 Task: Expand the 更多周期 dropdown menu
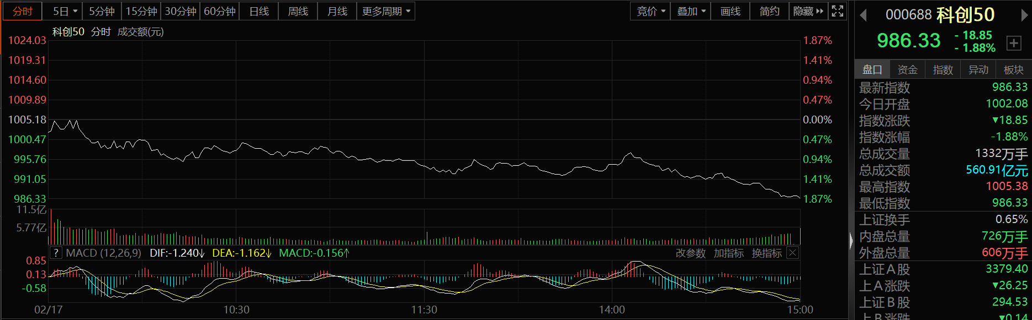pos(386,11)
